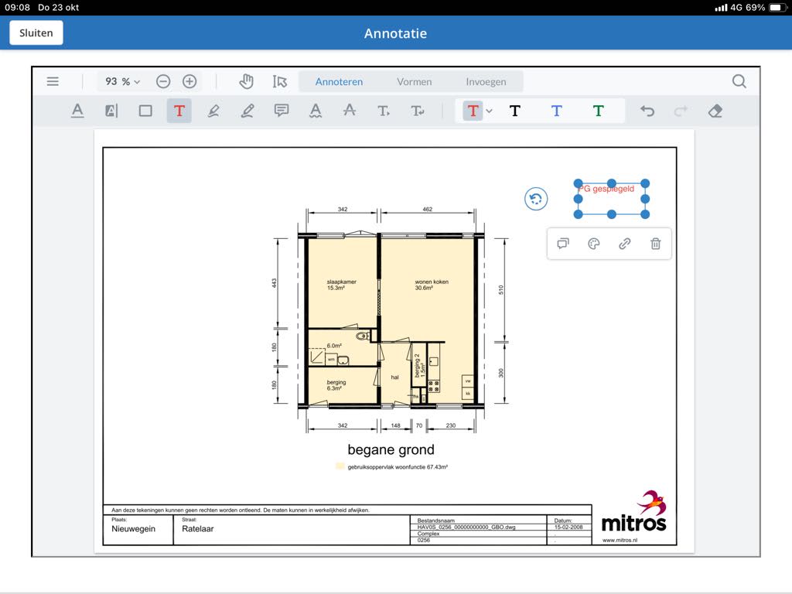792x594 pixels.
Task: Expand the text style preset chevron
Action: pos(489,111)
